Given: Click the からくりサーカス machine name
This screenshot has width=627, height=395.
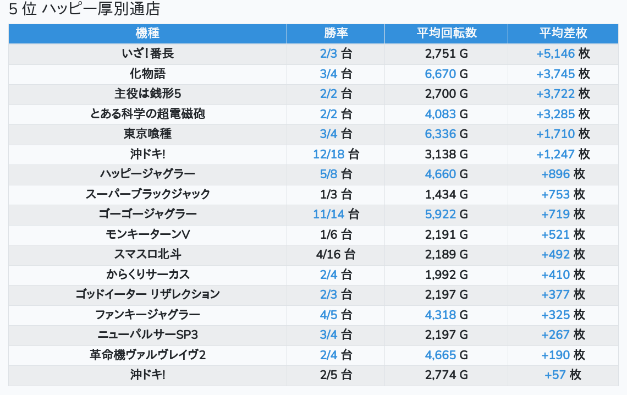Looking at the screenshot, I should click(147, 275).
